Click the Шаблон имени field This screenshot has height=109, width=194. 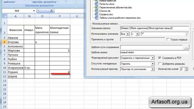(x=154, y=52)
